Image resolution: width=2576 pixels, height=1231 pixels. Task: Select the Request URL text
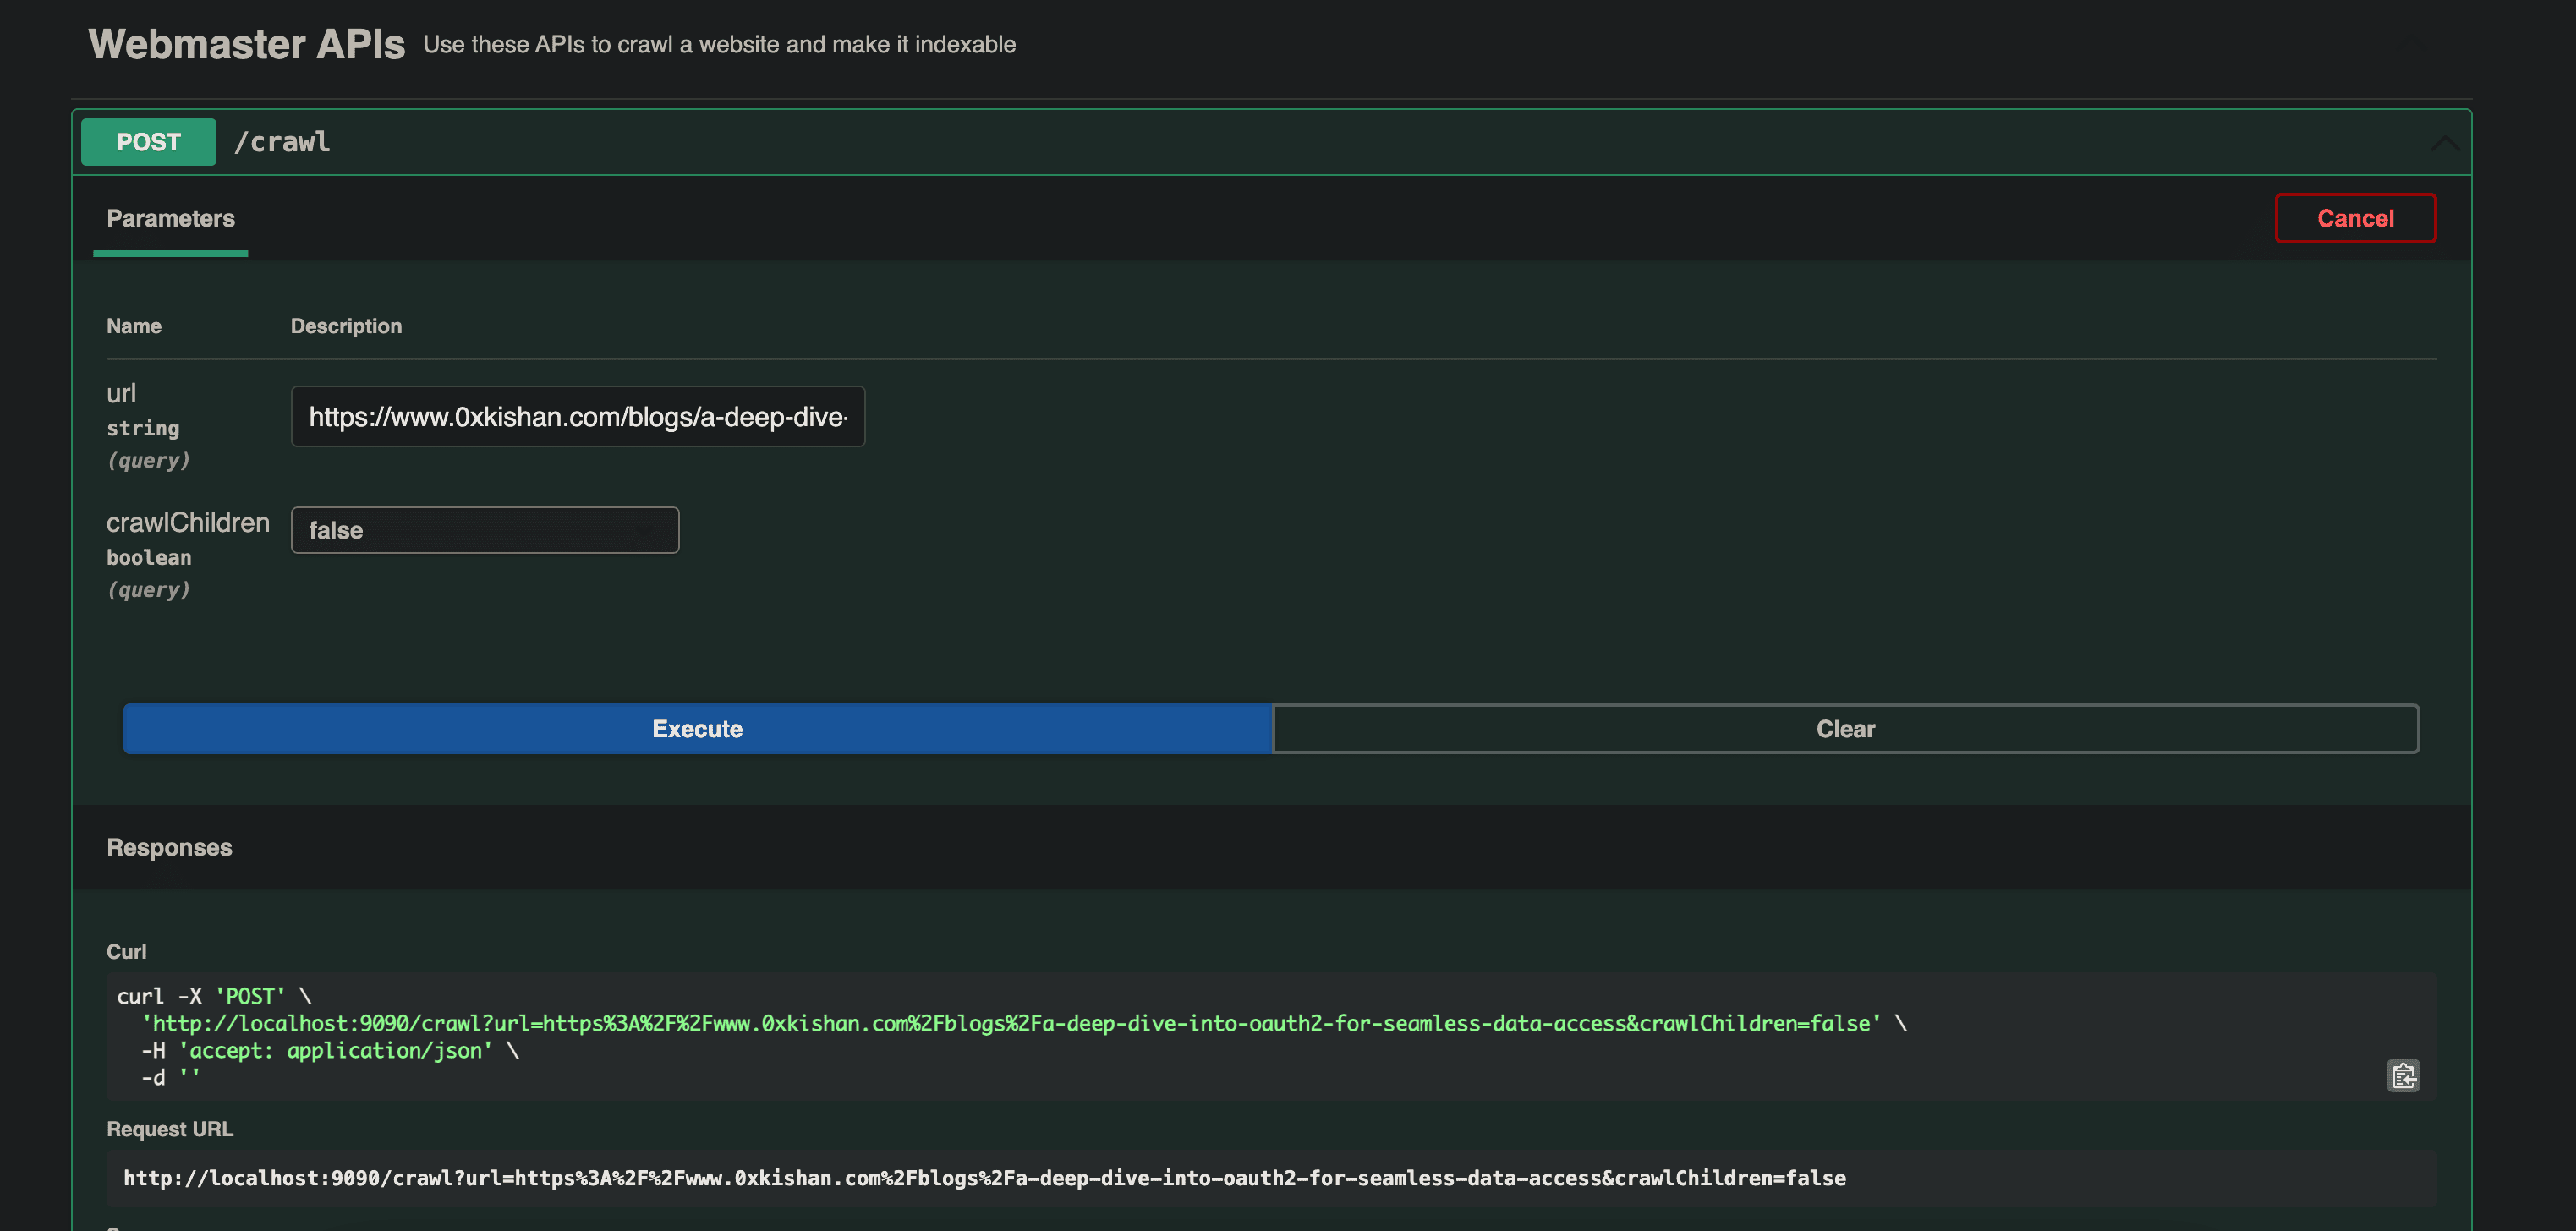pyautogui.click(x=985, y=1178)
